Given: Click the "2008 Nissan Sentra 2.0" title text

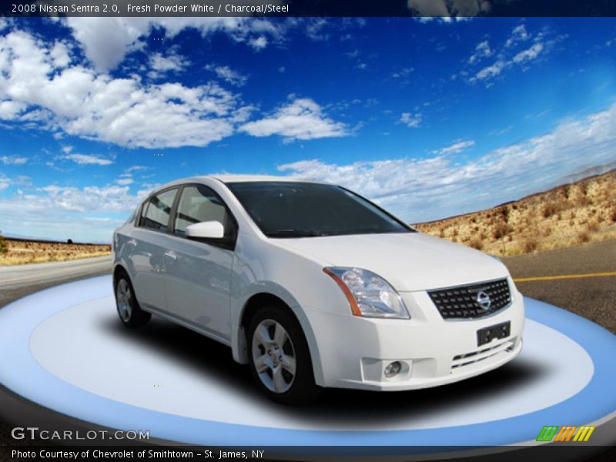Looking at the screenshot, I should coord(66,8).
